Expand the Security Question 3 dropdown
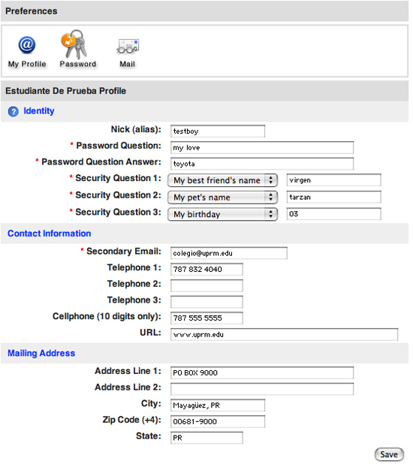 point(222,214)
